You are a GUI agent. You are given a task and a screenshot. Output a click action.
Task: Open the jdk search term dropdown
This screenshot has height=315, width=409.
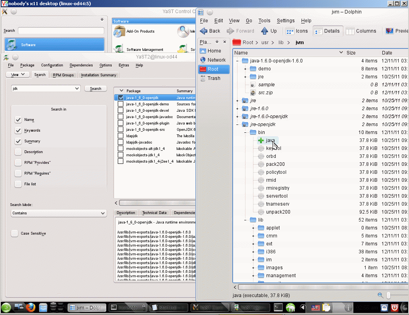click(77, 88)
